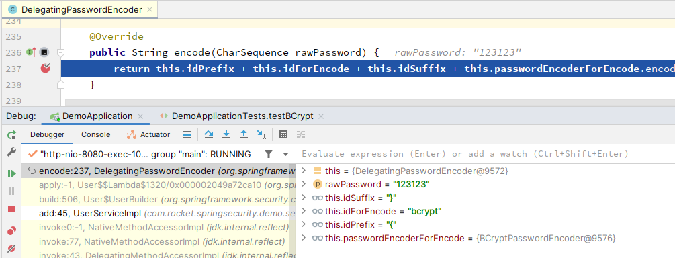Click the fold end marker on line 238
675x258 pixels.
(60, 85)
